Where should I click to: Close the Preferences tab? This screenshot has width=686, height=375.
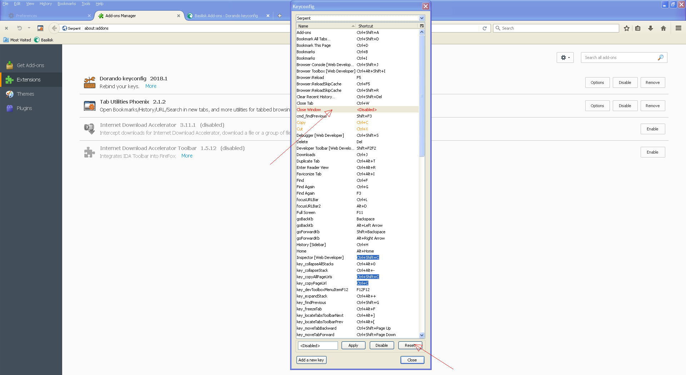click(89, 16)
